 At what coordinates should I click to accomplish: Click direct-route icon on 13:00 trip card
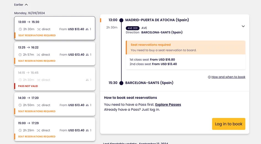39,29
